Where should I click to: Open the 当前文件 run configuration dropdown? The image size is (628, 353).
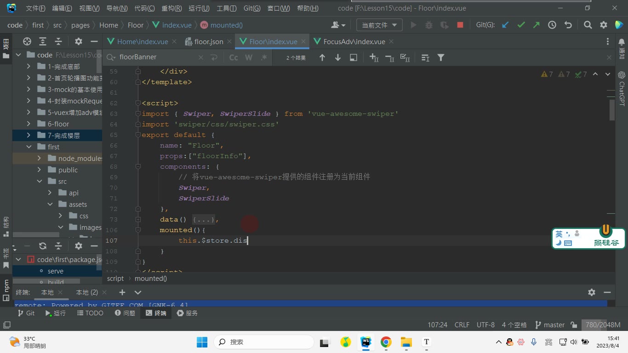pyautogui.click(x=379, y=25)
